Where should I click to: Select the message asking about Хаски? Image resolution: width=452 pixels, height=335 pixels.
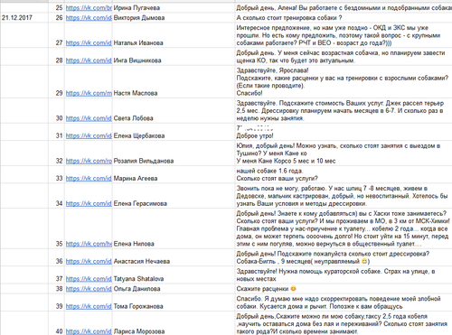tap(344, 228)
